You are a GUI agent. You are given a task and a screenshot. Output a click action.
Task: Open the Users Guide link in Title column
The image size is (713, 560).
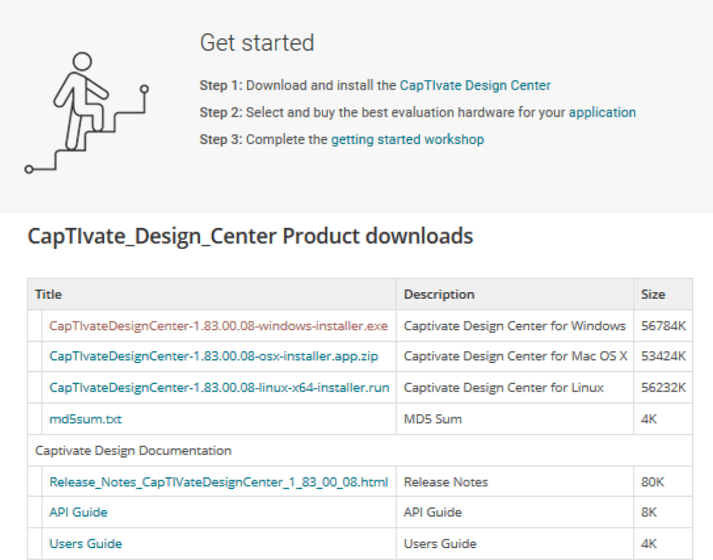coord(86,543)
